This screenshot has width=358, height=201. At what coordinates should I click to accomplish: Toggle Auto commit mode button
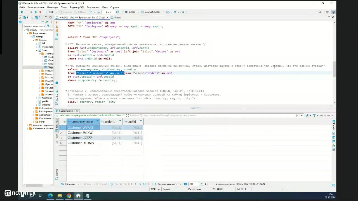(108, 12)
